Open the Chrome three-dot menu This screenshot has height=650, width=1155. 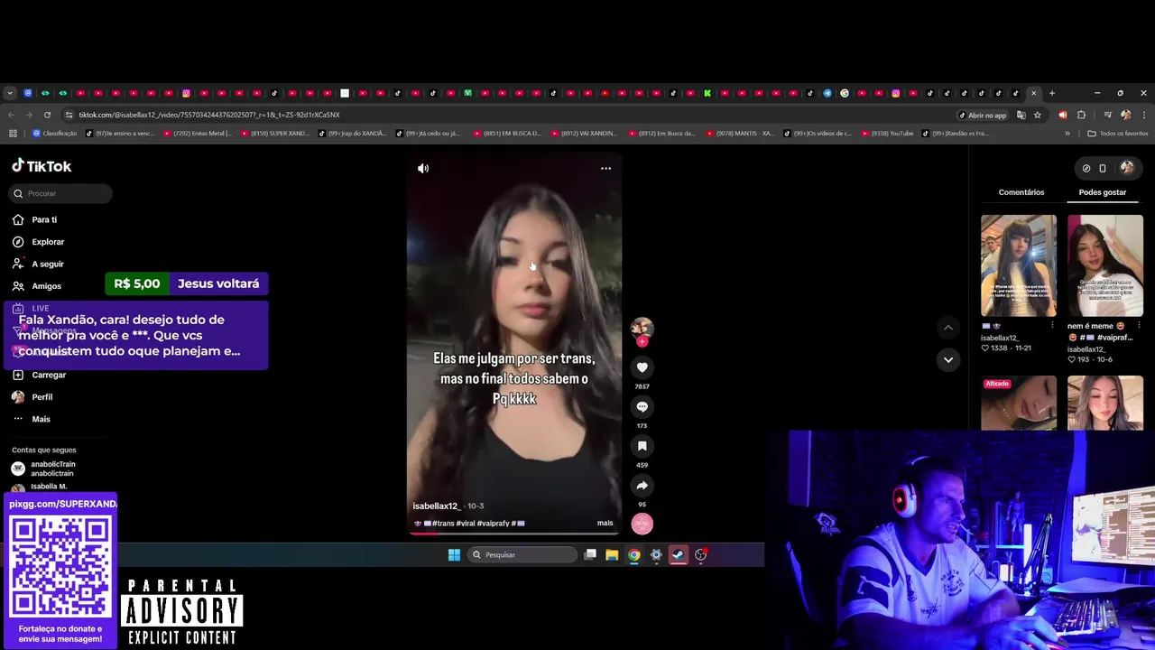(1144, 115)
